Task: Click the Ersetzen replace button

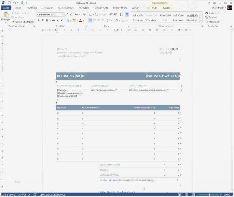Action: tap(211, 17)
